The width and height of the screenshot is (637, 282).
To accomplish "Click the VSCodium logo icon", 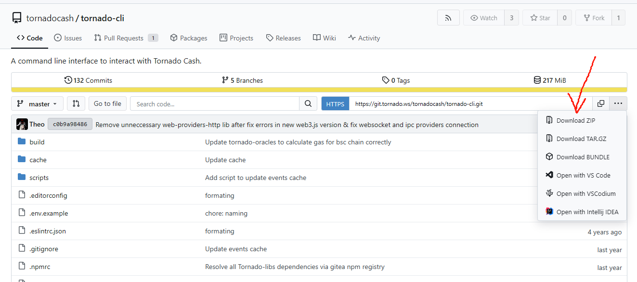I will (x=549, y=193).
